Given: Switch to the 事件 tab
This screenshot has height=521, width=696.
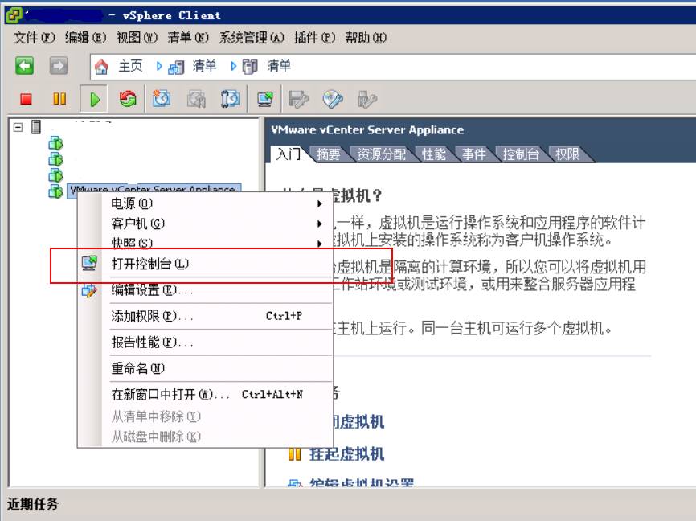Looking at the screenshot, I should [x=473, y=154].
